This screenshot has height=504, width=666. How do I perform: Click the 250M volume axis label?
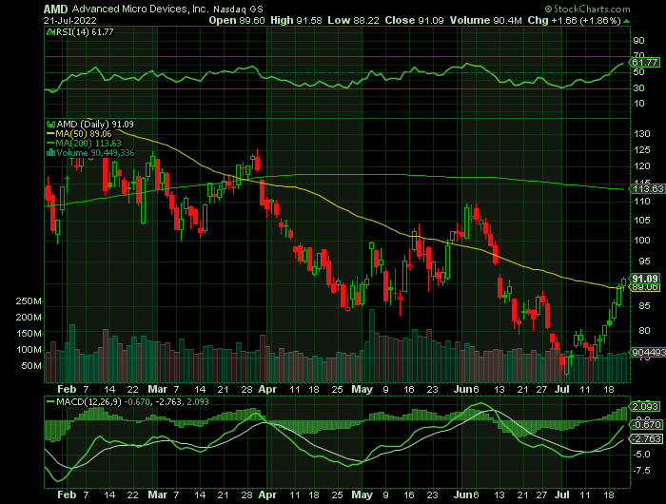coord(29,301)
